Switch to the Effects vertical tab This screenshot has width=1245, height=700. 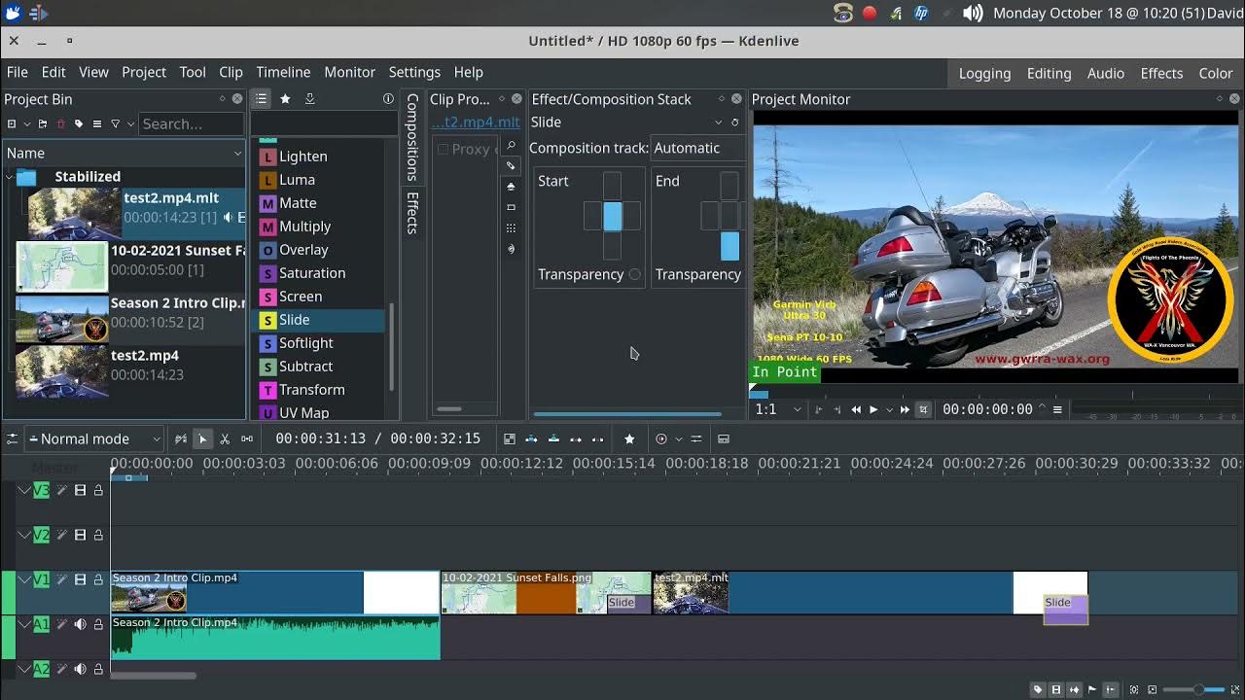[x=412, y=213]
